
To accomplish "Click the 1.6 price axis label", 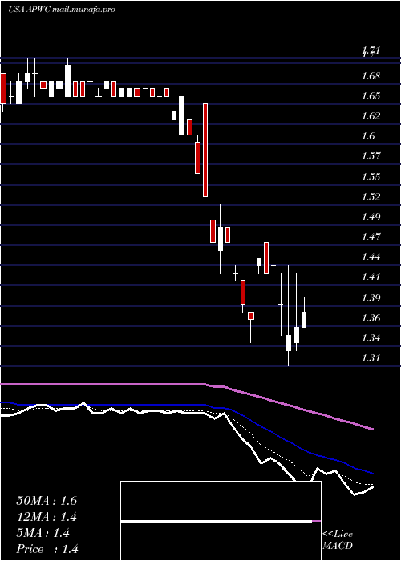I will (x=368, y=136).
